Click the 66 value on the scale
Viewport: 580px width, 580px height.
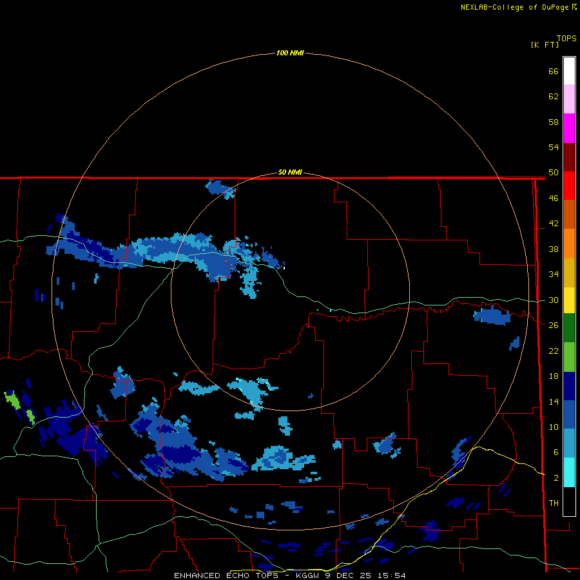[554, 71]
